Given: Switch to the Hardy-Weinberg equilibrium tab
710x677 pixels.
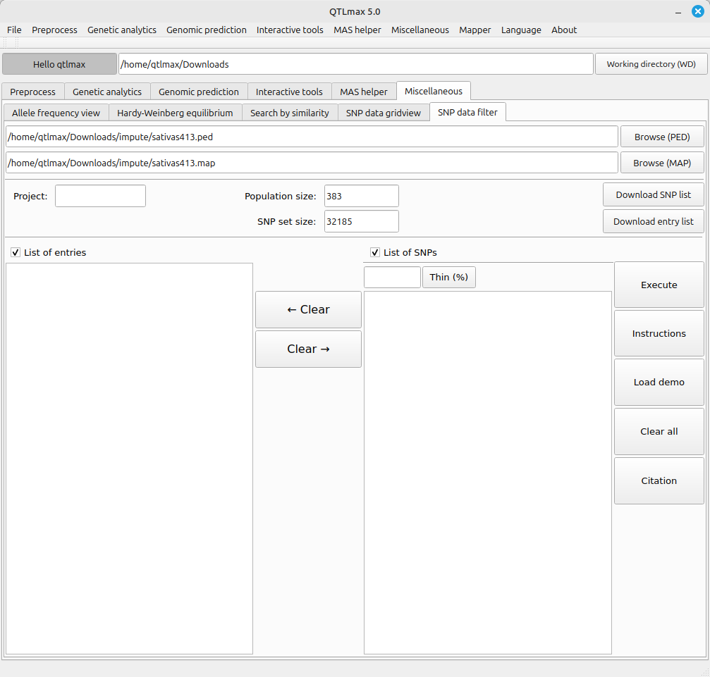Looking at the screenshot, I should pos(175,113).
